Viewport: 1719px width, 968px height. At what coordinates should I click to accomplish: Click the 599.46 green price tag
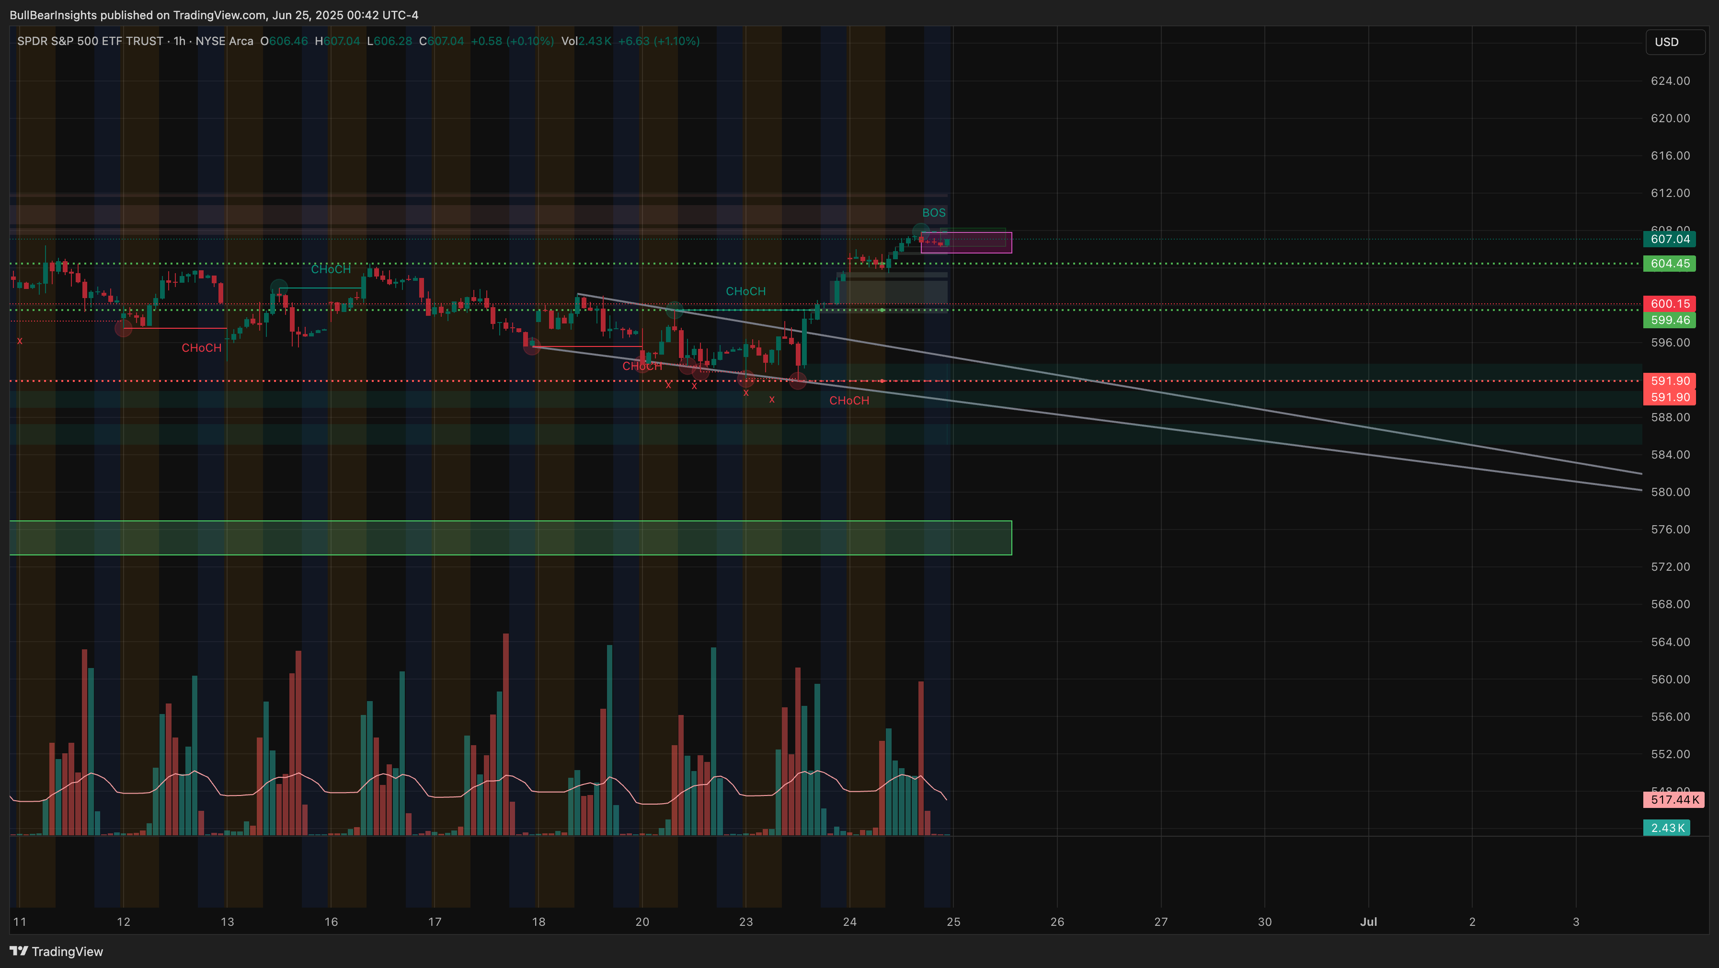pyautogui.click(x=1670, y=320)
